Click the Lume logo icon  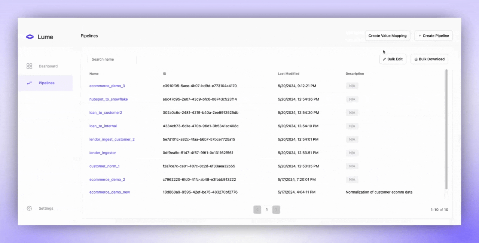point(30,37)
